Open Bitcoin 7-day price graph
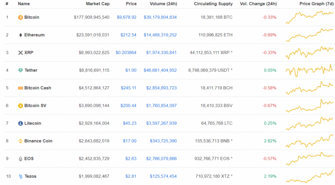 [x=309, y=17]
